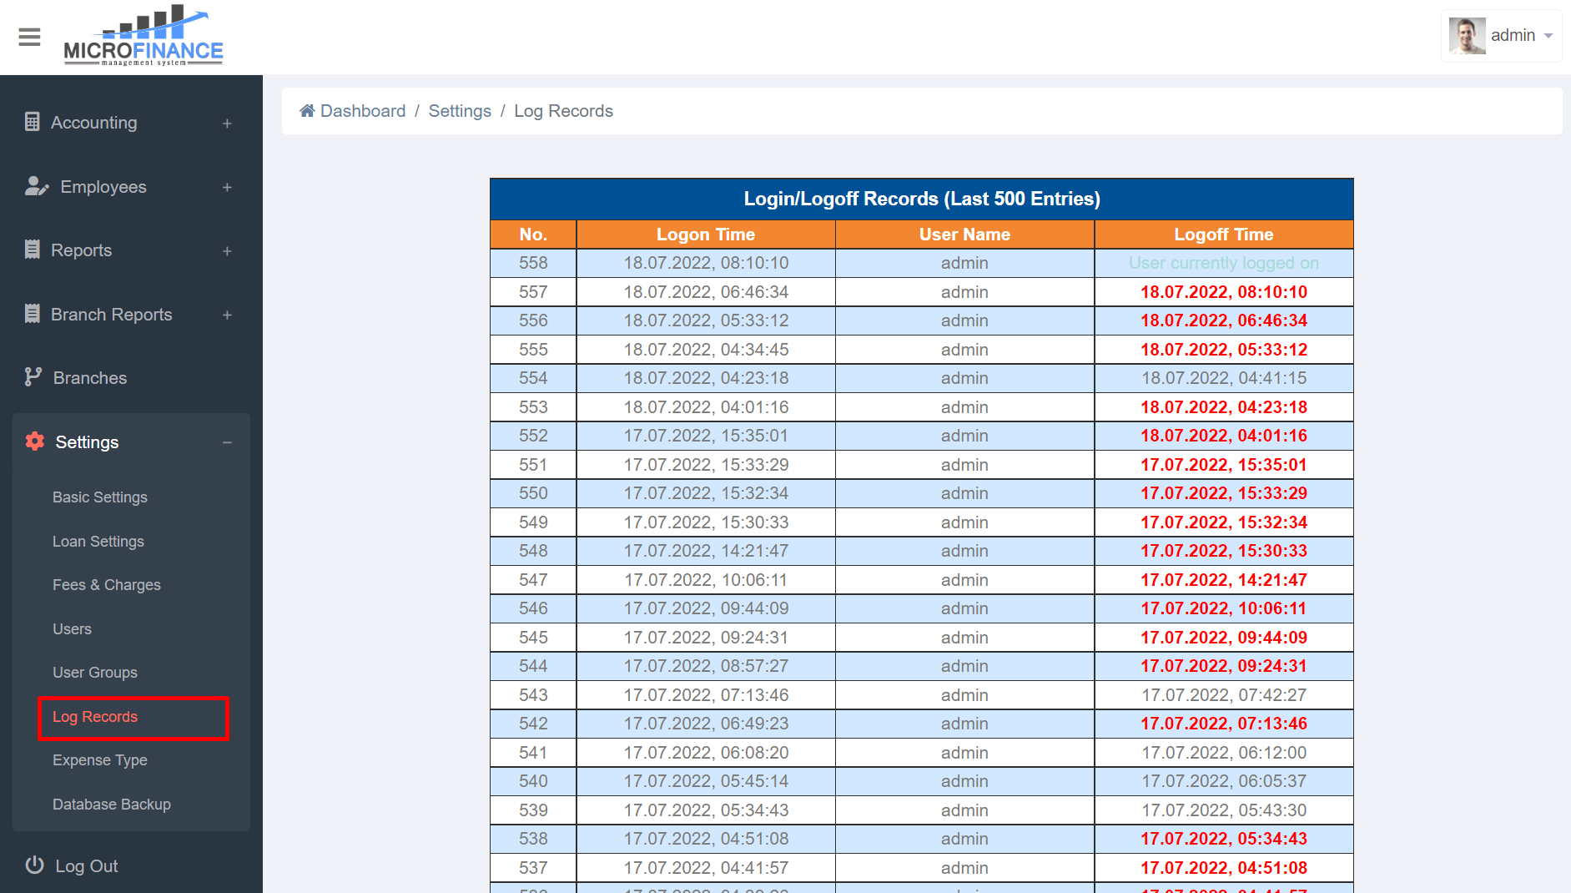1571x893 pixels.
Task: Click logoff time 17.07.2022, 05:43:30
Action: coord(1224,810)
